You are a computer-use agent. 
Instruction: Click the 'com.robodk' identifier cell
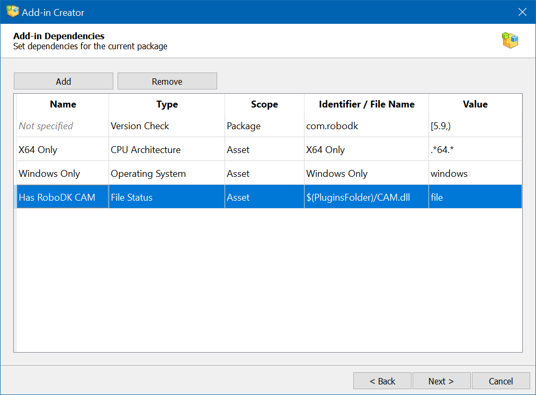tap(367, 125)
